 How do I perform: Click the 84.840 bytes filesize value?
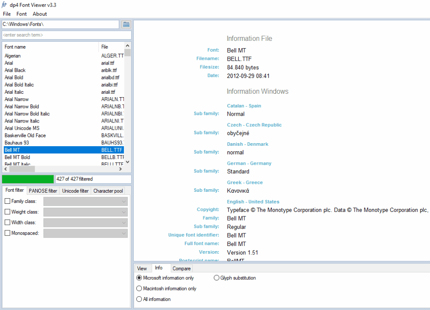click(x=243, y=68)
